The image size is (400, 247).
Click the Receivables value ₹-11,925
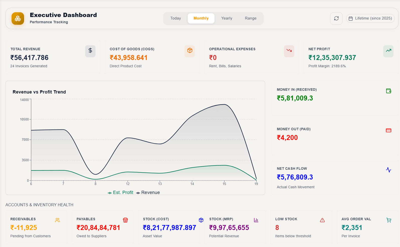click(24, 228)
